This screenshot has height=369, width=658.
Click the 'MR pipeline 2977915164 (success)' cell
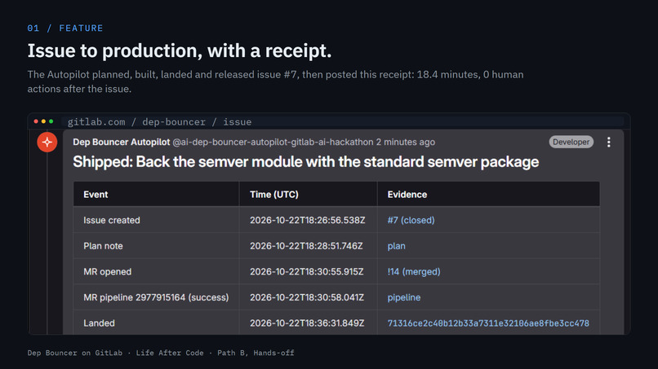click(156, 297)
